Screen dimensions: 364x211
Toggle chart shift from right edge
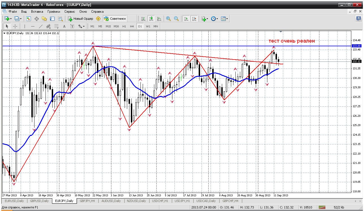194,19
